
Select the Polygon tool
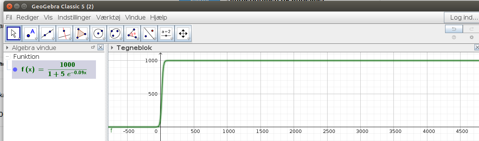coord(81,33)
